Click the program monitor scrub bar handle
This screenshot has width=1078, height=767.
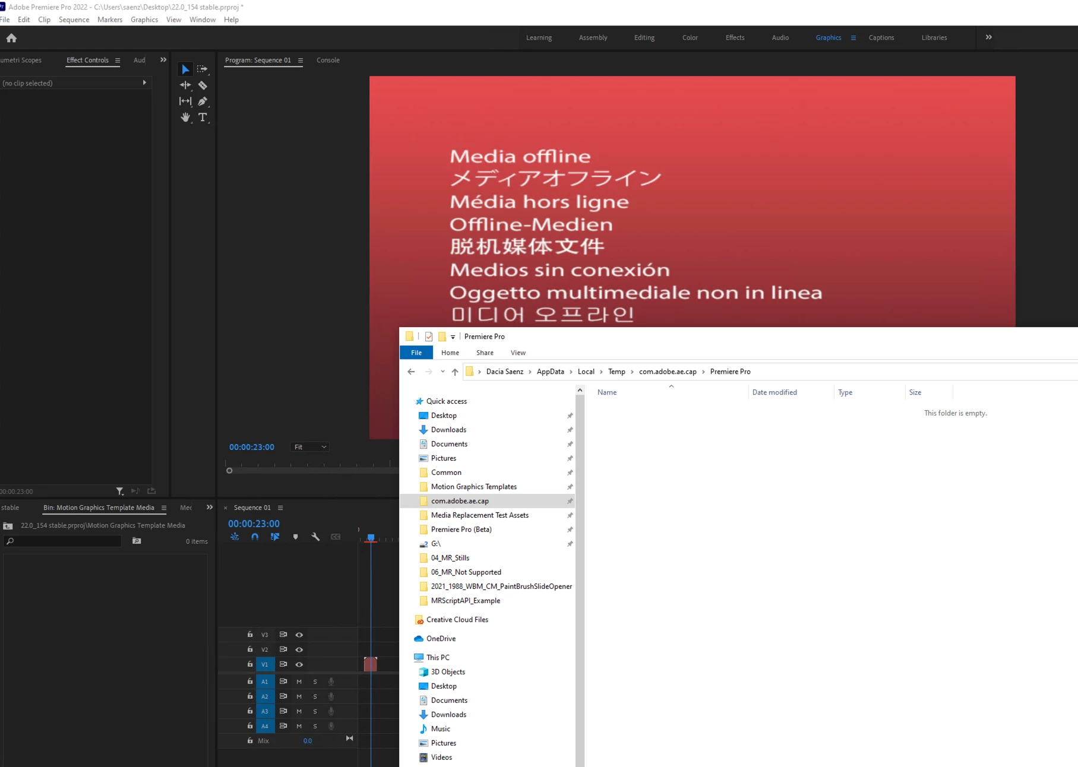[x=229, y=471]
